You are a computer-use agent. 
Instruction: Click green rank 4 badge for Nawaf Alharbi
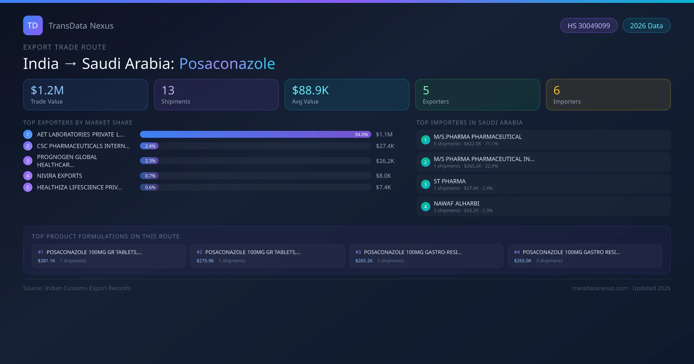[425, 207]
